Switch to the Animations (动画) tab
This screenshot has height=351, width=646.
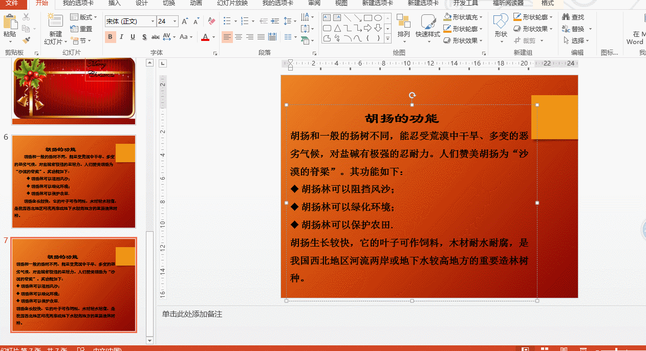[x=196, y=3]
